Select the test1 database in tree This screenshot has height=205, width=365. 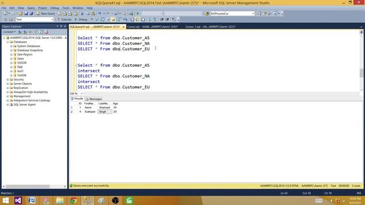(x=21, y=71)
